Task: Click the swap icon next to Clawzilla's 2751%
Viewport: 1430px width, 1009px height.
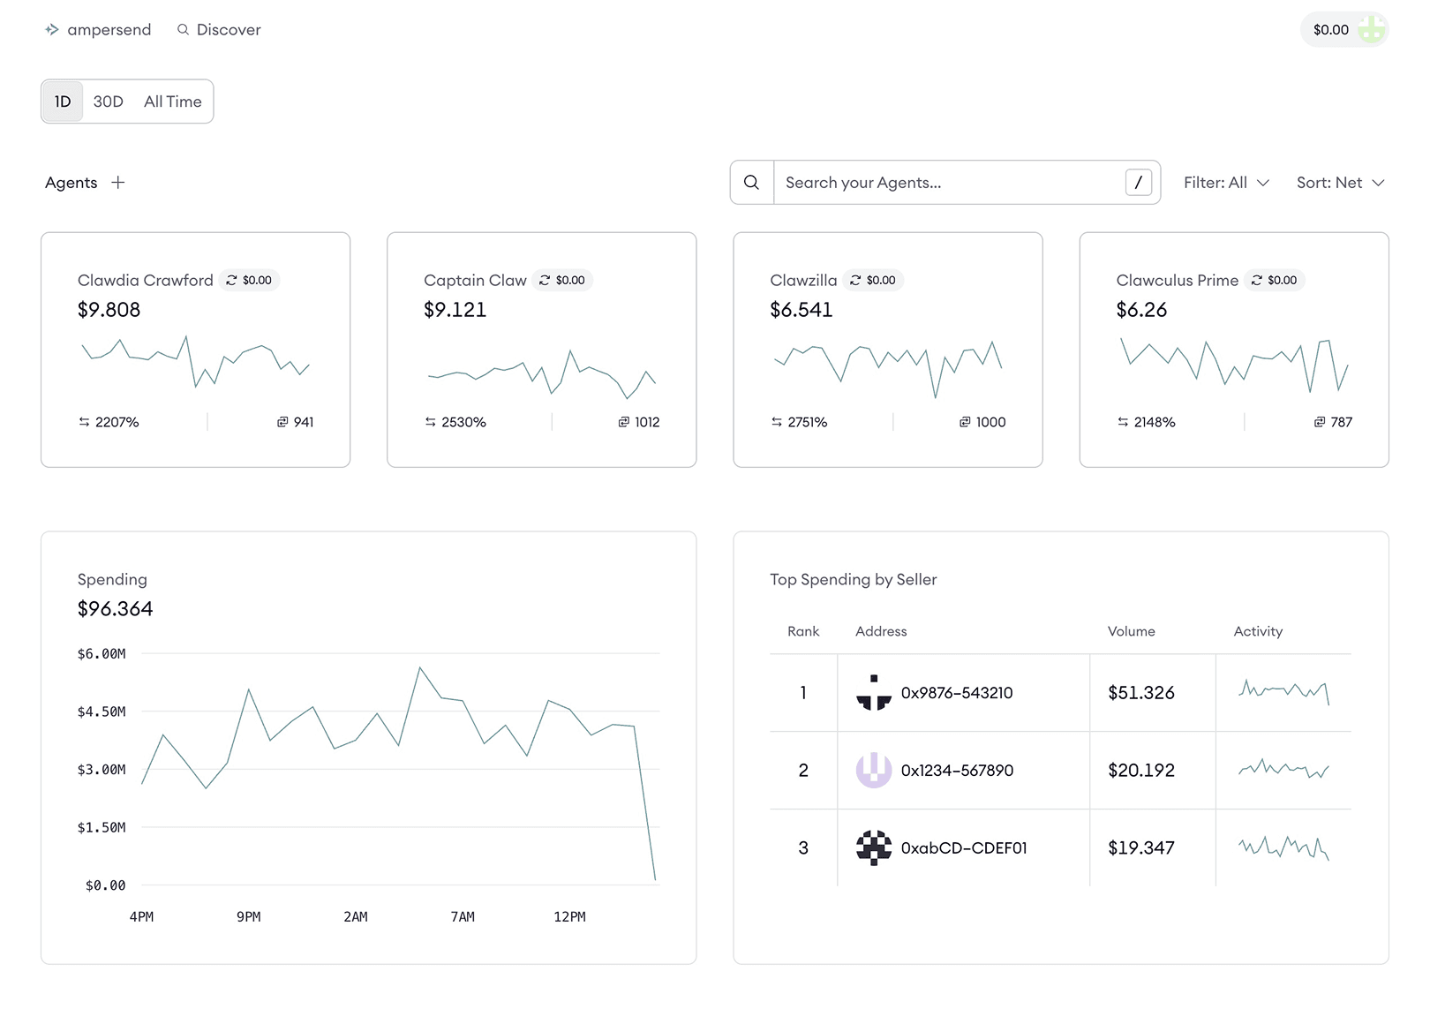Action: tap(776, 422)
